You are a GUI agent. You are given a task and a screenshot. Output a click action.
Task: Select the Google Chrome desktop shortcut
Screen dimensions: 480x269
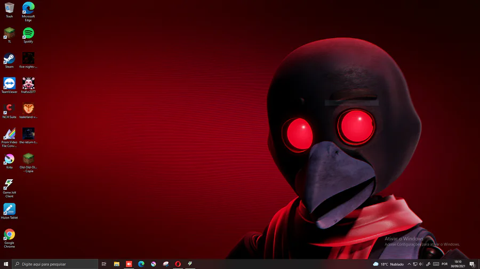[9, 239]
